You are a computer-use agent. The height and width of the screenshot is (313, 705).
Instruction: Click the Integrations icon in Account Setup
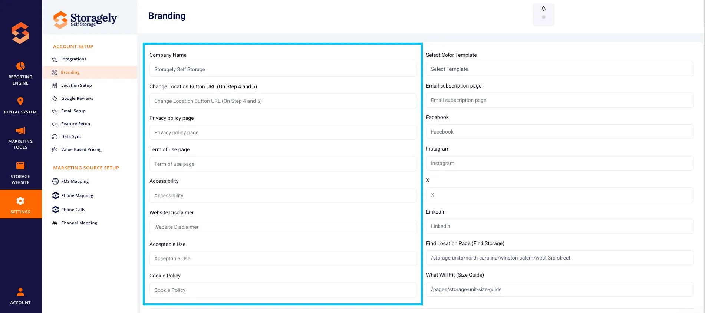click(x=55, y=59)
